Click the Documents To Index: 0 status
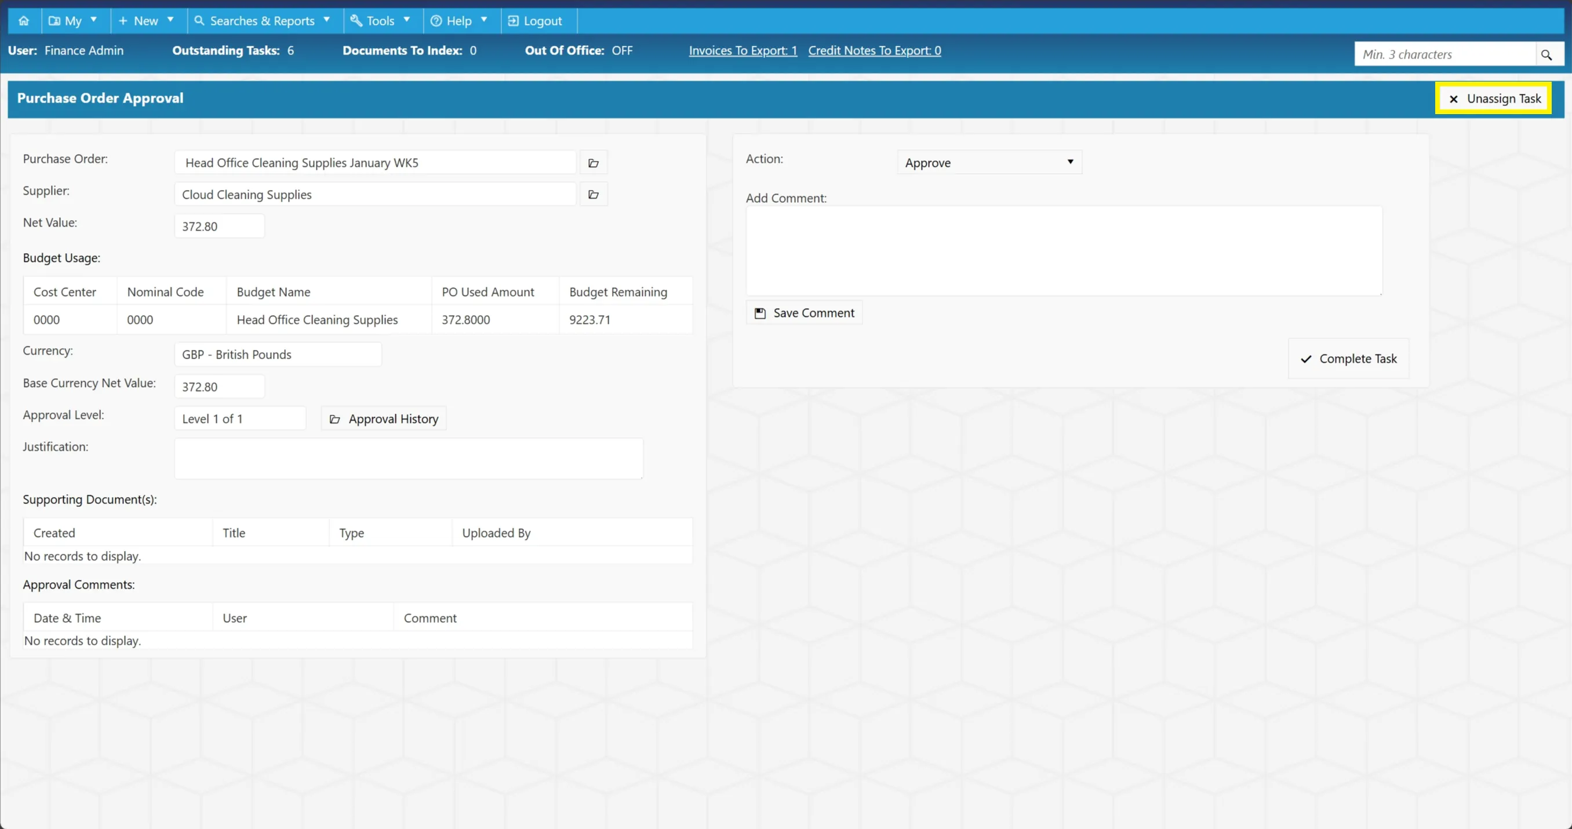 pyautogui.click(x=409, y=50)
